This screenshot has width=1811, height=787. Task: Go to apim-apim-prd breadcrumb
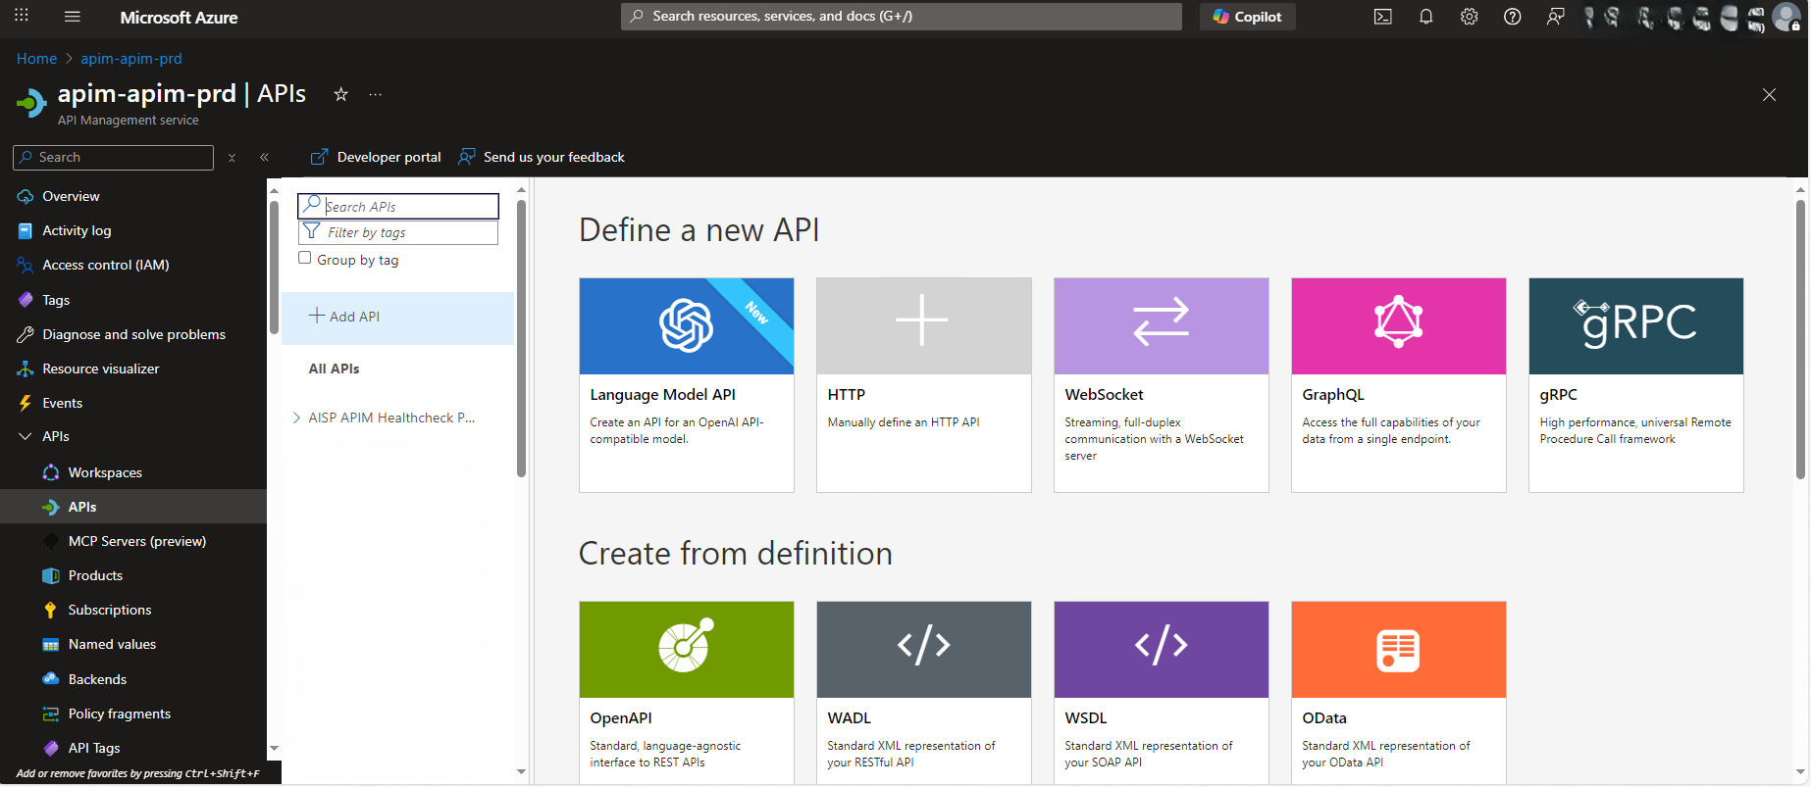[x=131, y=59]
